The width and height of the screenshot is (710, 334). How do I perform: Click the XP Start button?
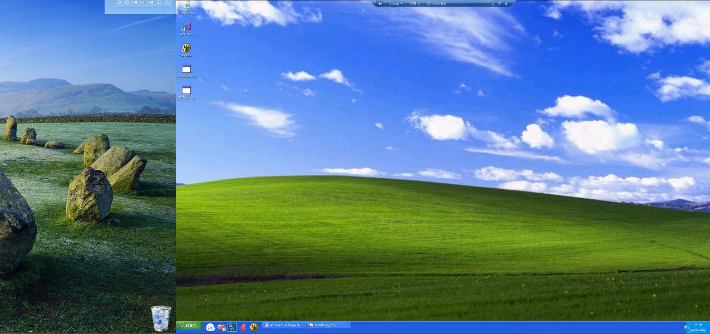189,325
